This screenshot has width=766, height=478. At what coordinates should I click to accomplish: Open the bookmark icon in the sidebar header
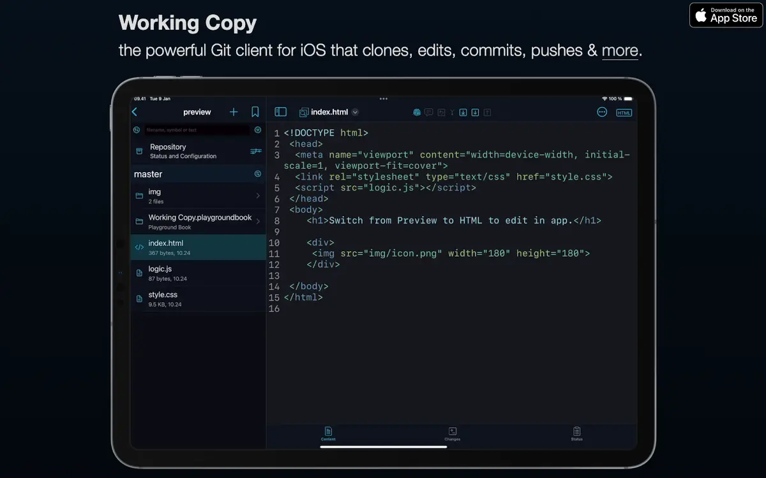(255, 112)
